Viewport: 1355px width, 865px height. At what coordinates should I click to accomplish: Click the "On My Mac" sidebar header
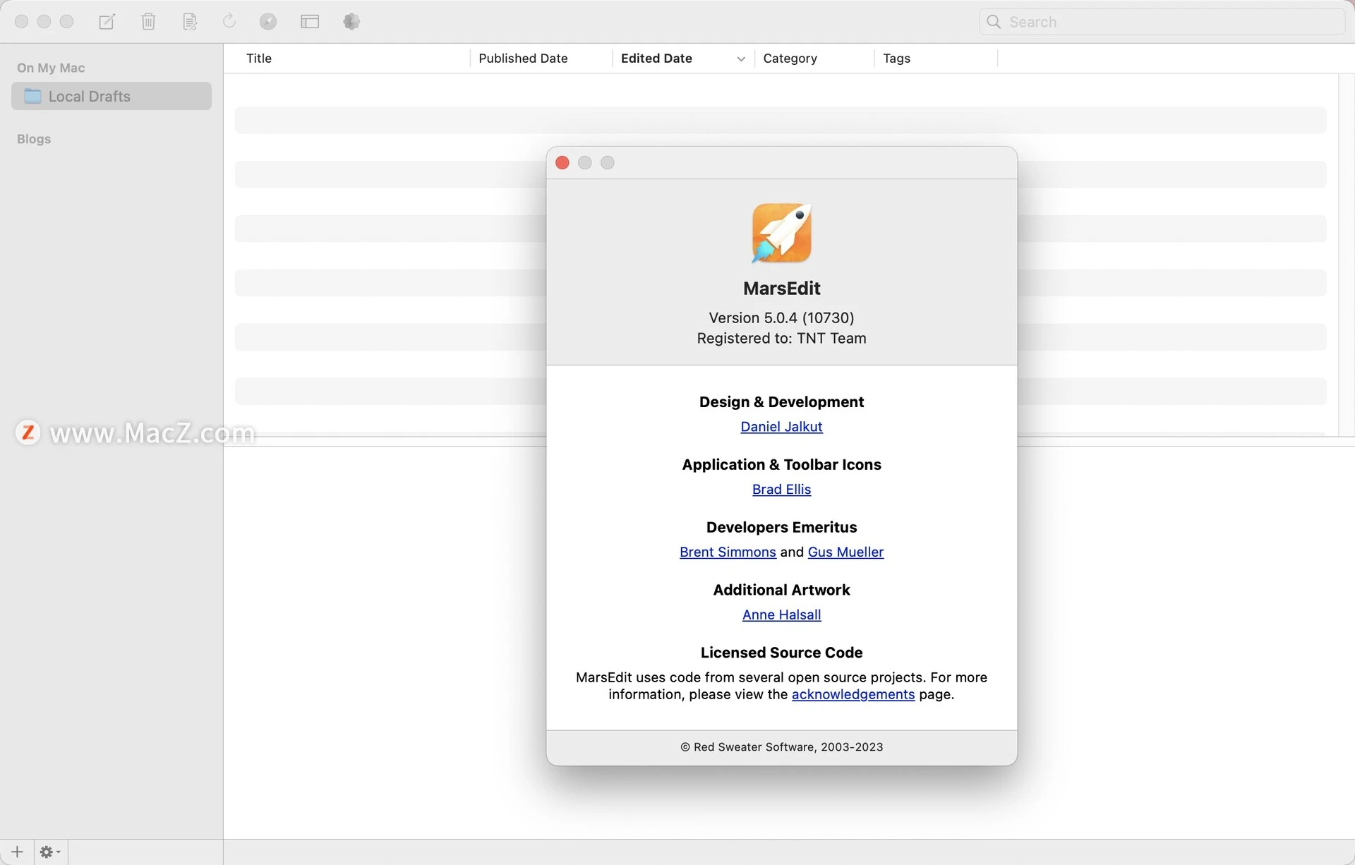51,68
